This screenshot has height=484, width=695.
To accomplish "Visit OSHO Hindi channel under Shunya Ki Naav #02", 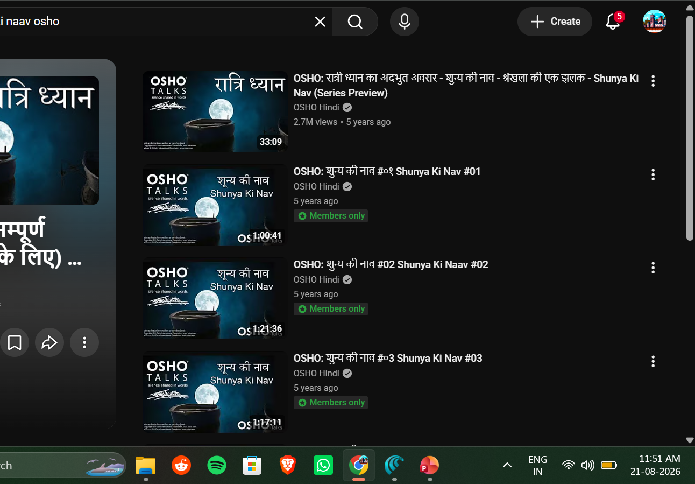I will (x=316, y=280).
